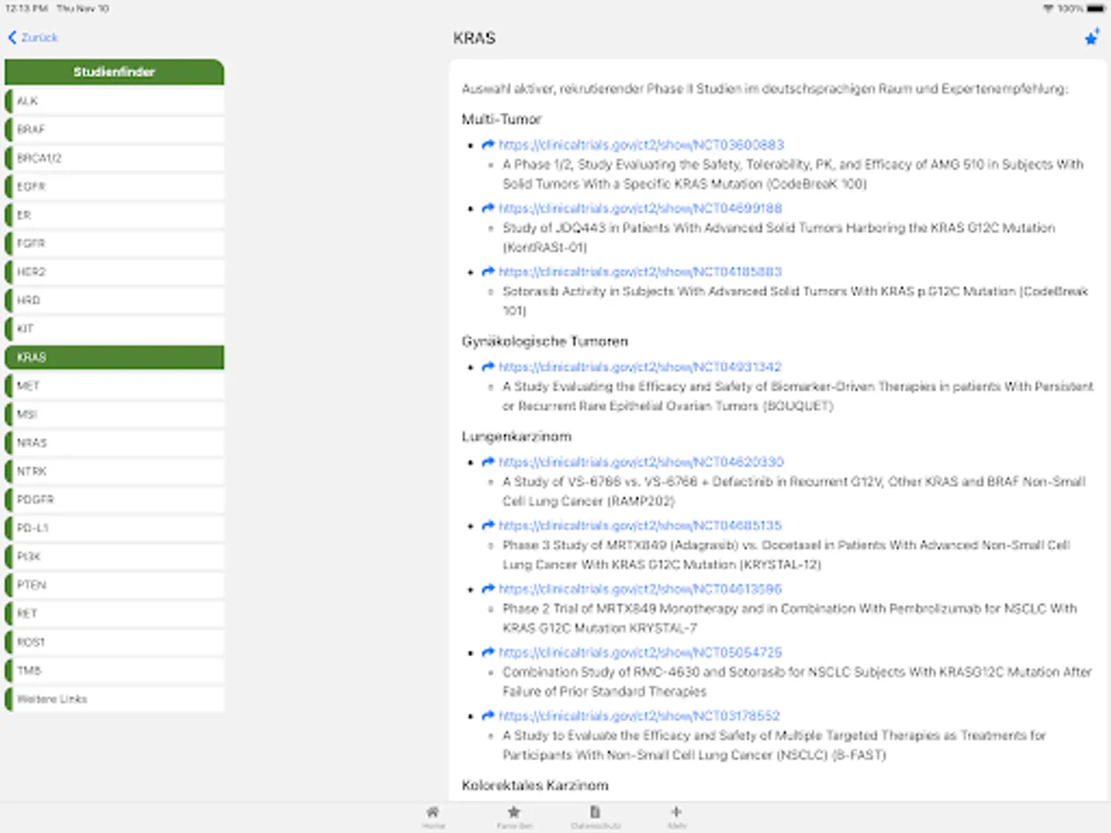Select HER2 in Studienfinder list
1111x833 pixels.
pyautogui.click(x=115, y=272)
